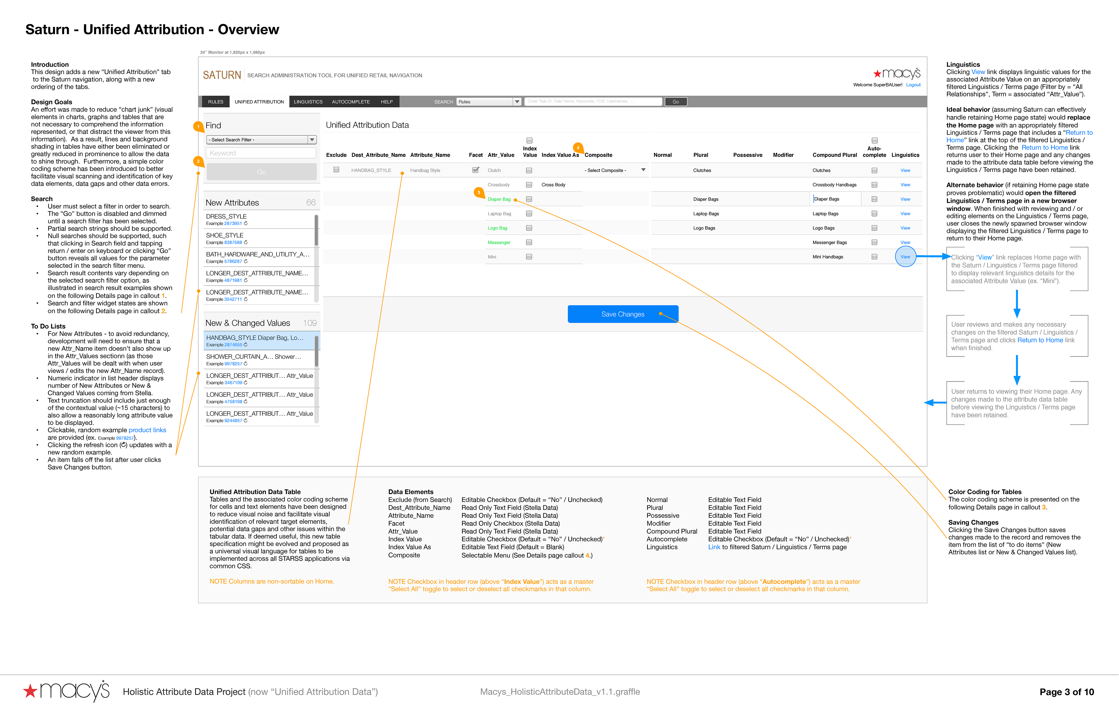Click orange callout marker number 3

point(479,193)
